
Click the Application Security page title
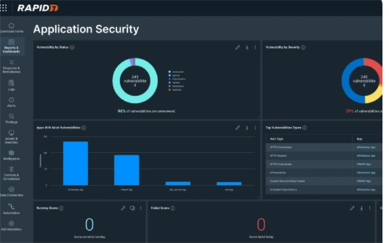(x=86, y=29)
